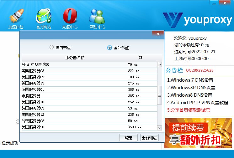234x158 pixels.
Task: Close the server selection dialog
Action: (x=158, y=34)
